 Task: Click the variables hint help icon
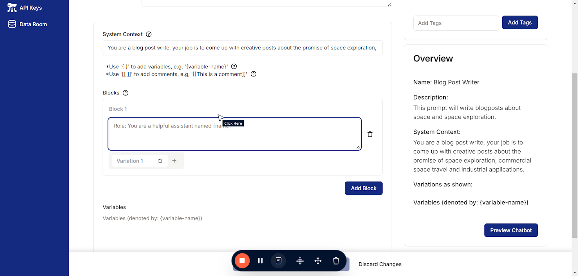coord(234,66)
